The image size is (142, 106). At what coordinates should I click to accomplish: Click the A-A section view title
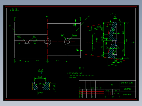click(x=41, y=70)
